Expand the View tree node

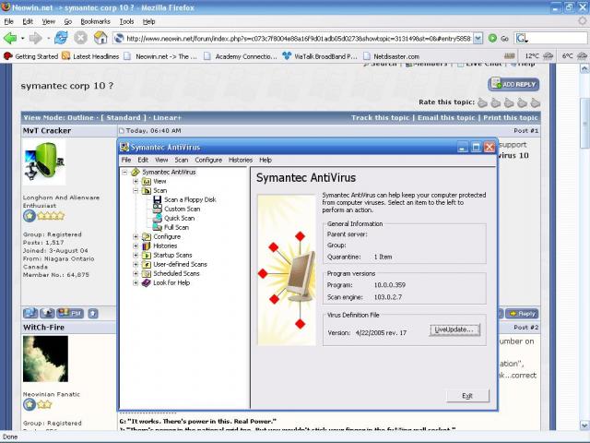click(136, 182)
